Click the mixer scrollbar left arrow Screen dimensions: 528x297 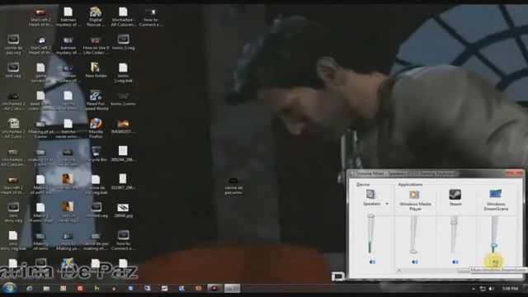[x=399, y=271]
